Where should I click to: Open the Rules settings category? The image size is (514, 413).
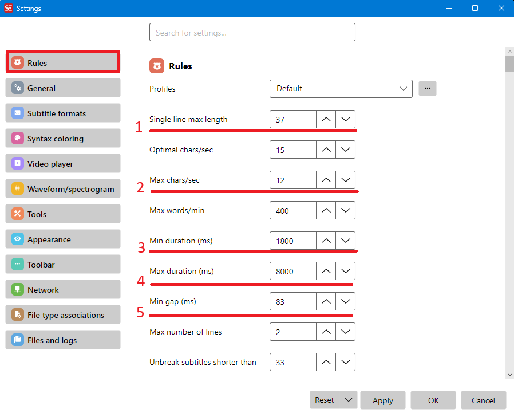pyautogui.click(x=63, y=62)
